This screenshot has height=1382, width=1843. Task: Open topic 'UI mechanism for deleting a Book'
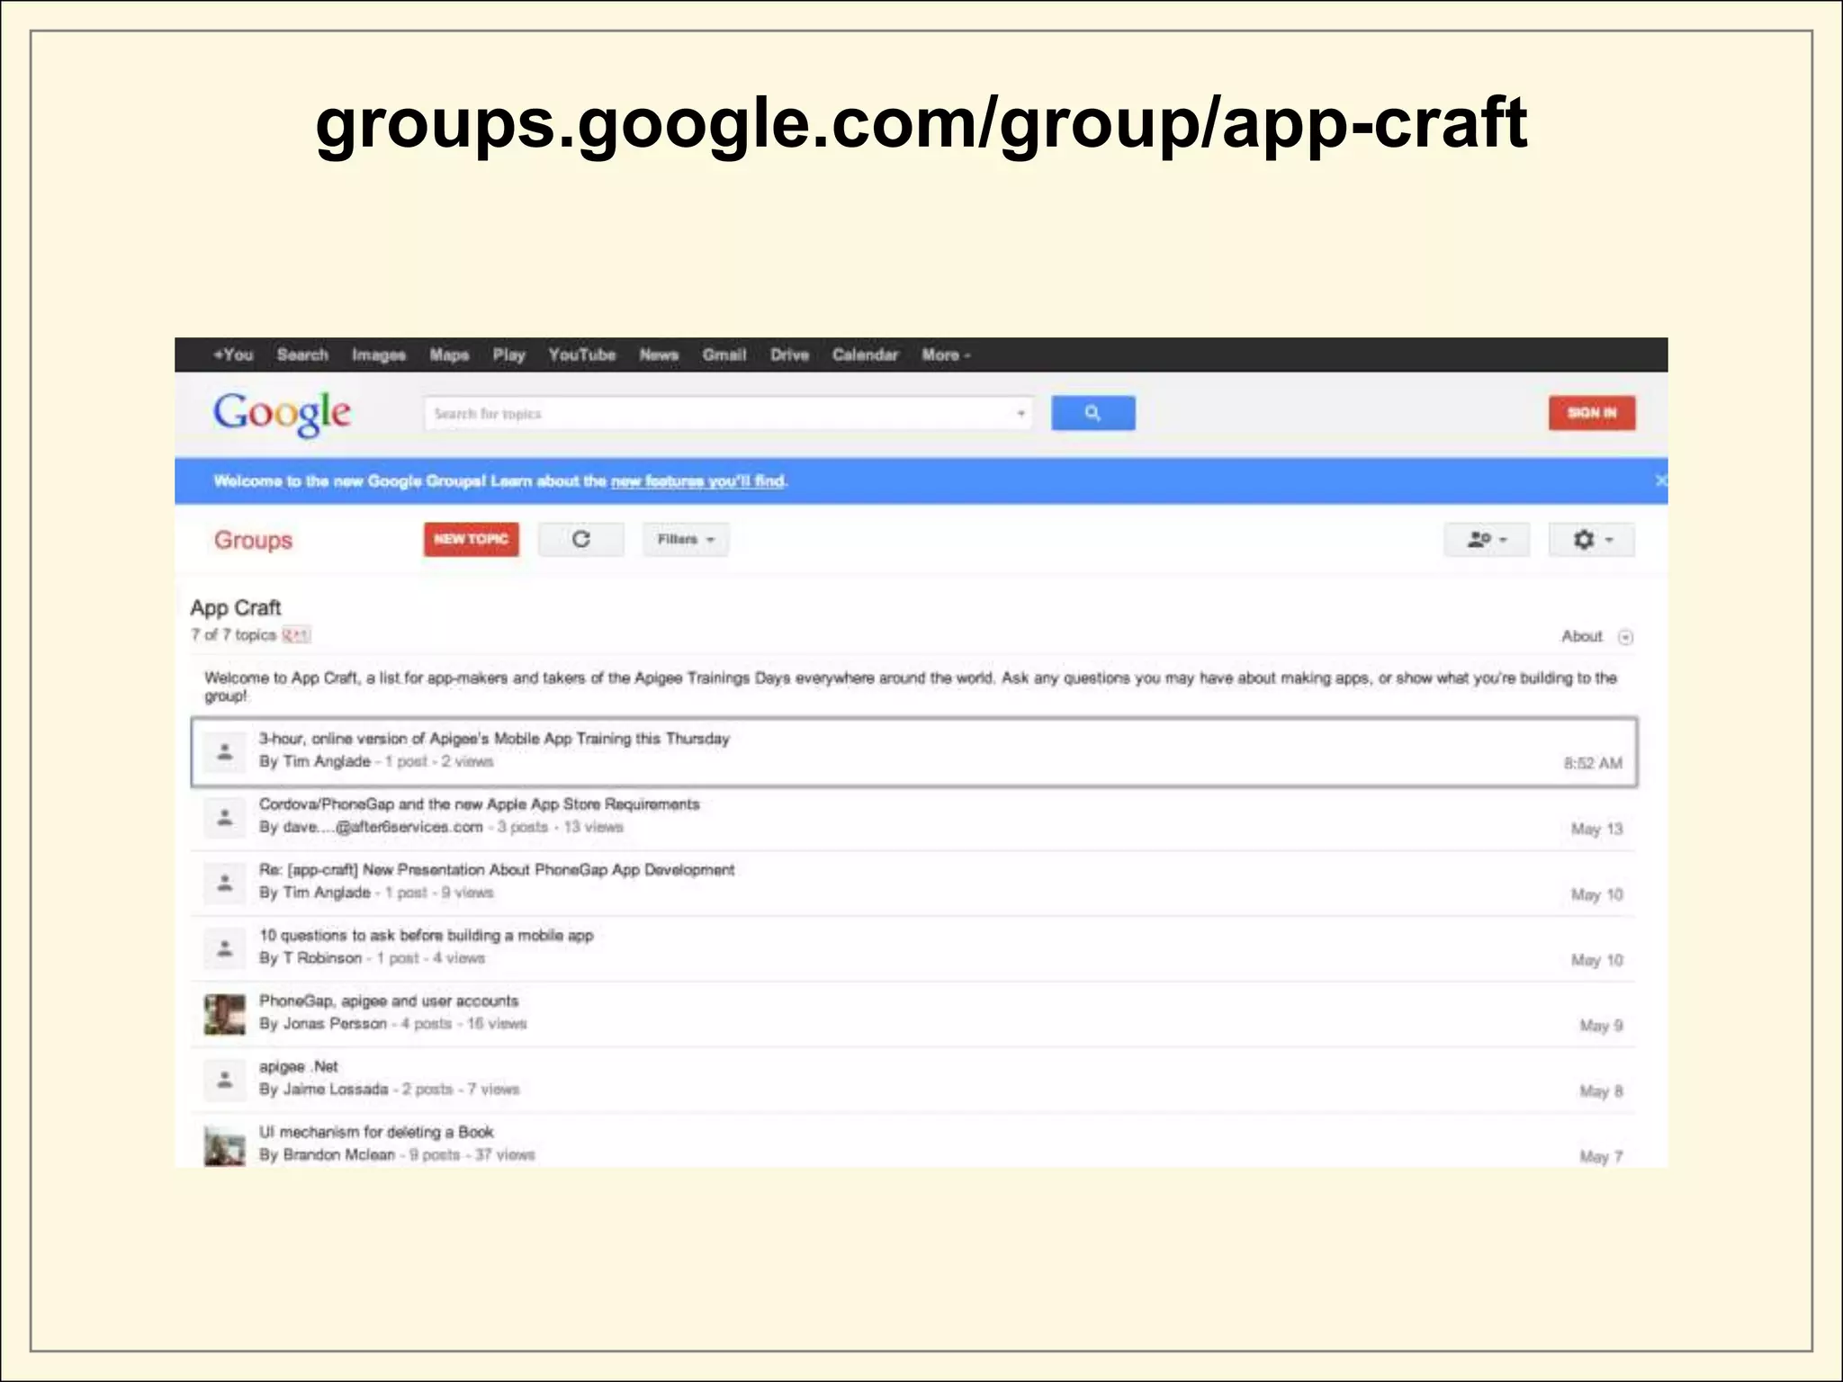[376, 1132]
